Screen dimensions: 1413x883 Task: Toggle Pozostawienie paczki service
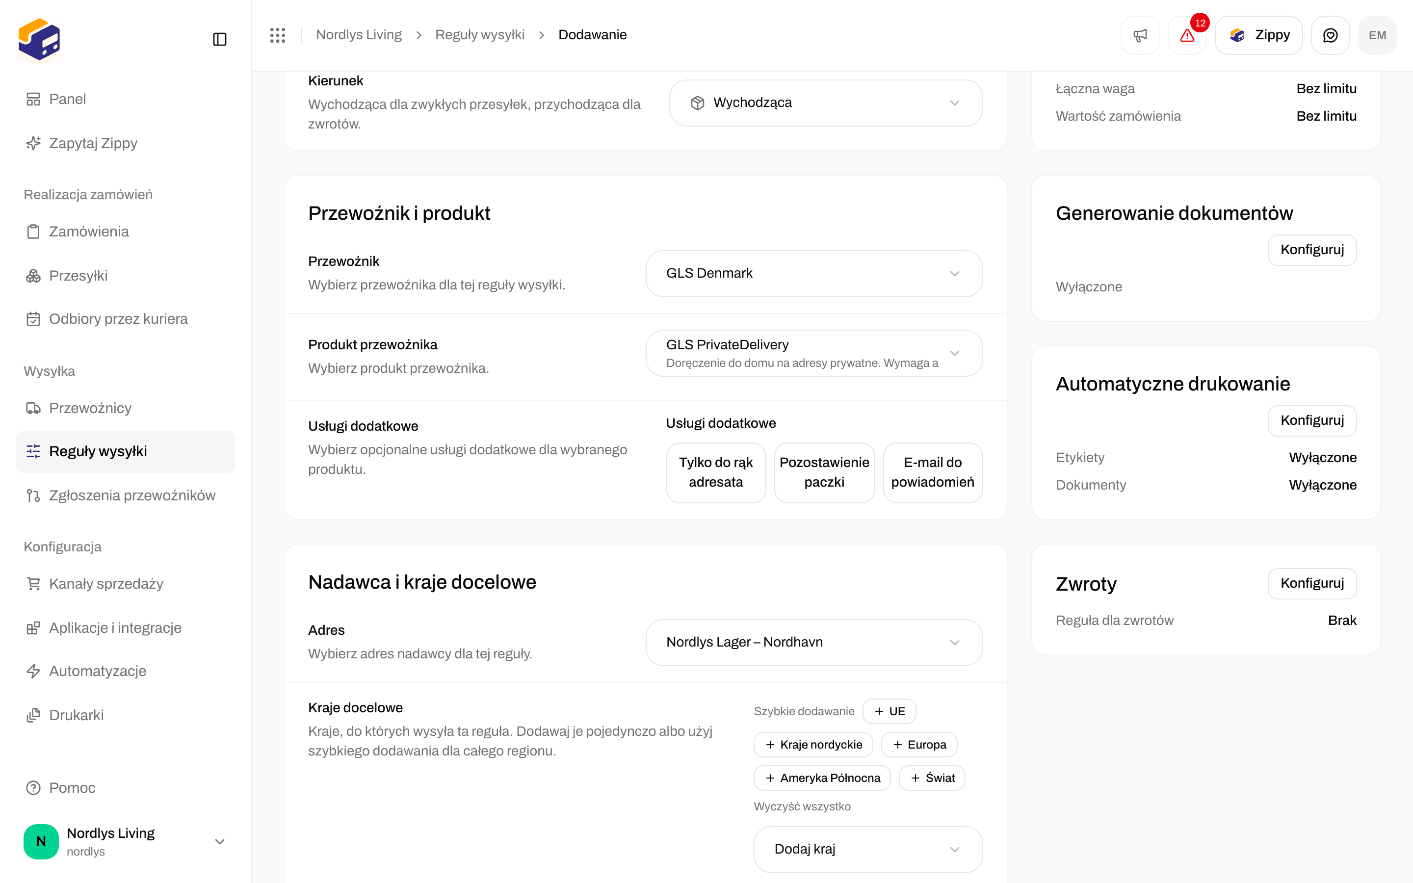[x=824, y=472]
